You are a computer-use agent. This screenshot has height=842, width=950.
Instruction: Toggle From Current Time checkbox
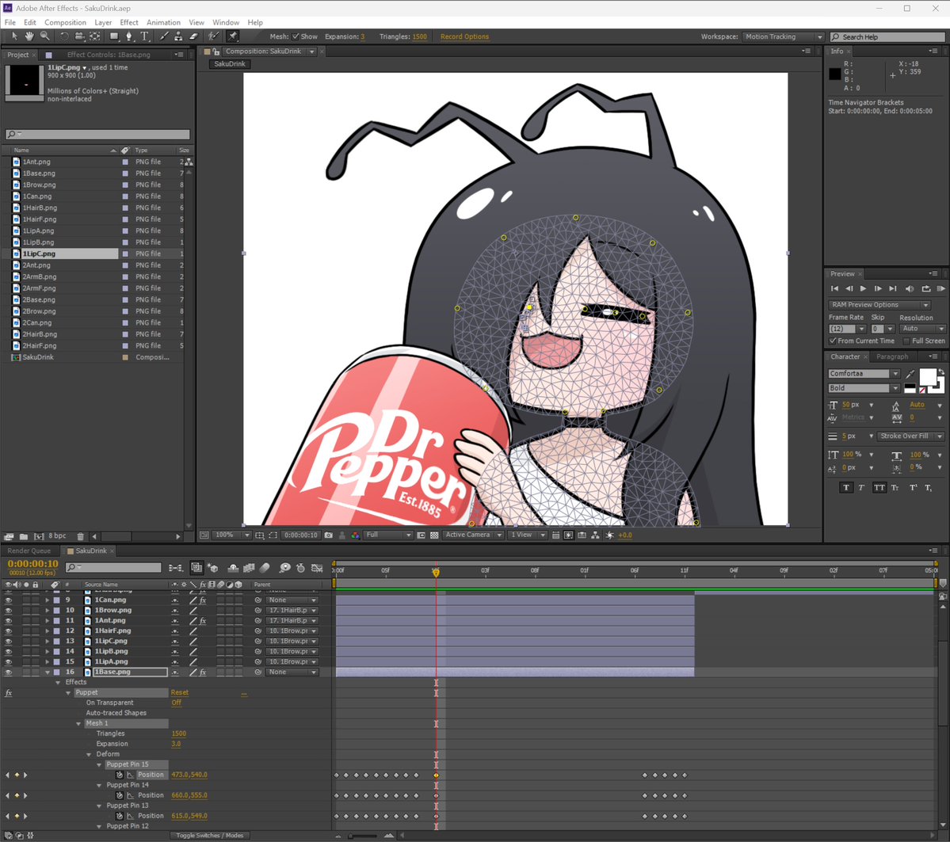click(x=833, y=341)
